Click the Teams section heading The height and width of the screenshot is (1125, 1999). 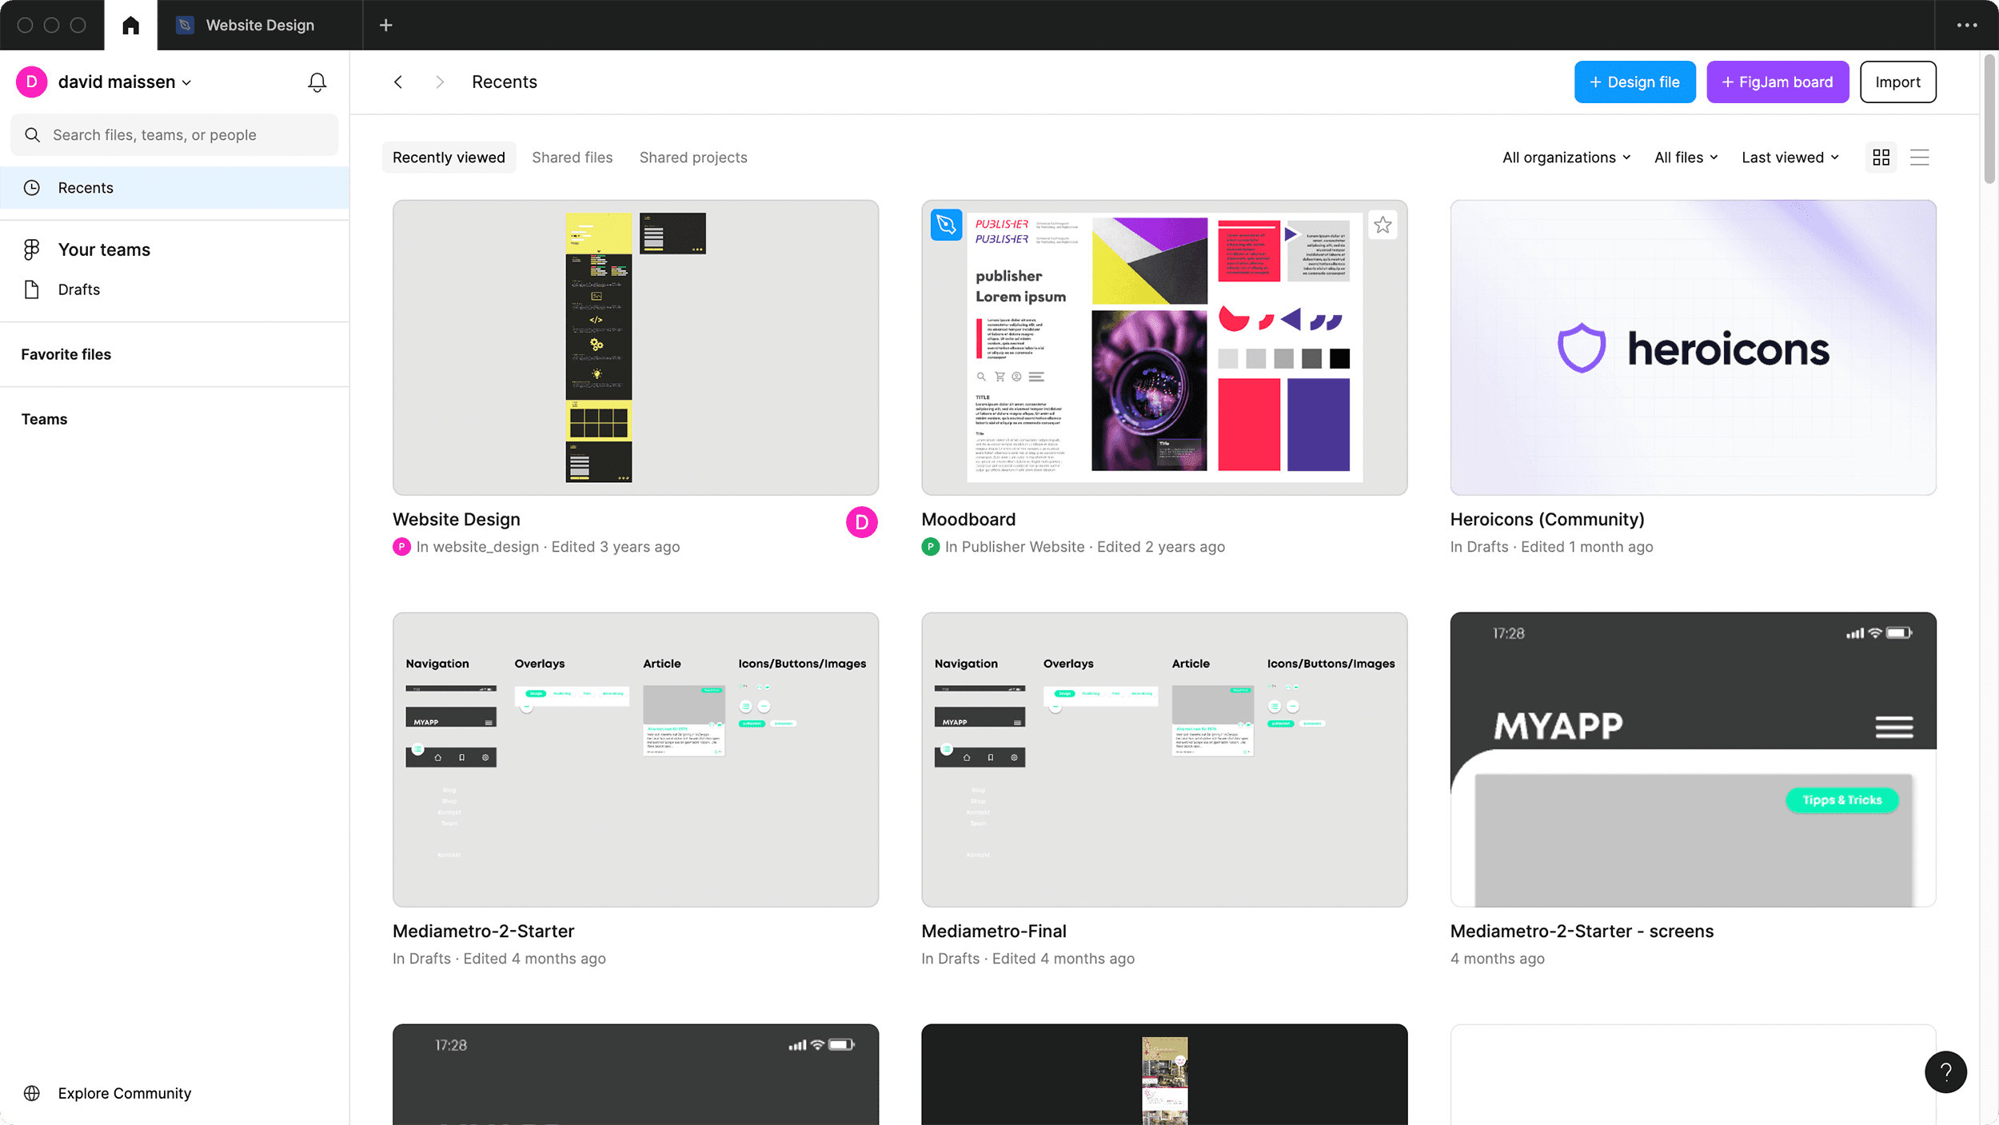coord(44,419)
